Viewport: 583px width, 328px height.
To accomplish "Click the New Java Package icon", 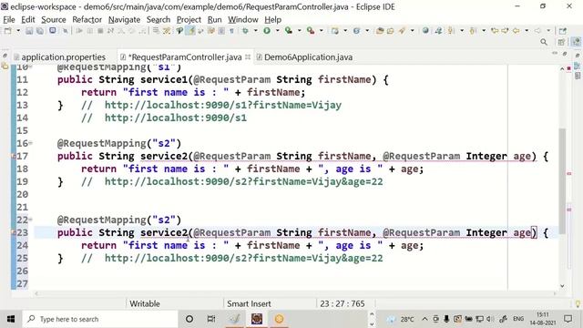I will (335, 31).
